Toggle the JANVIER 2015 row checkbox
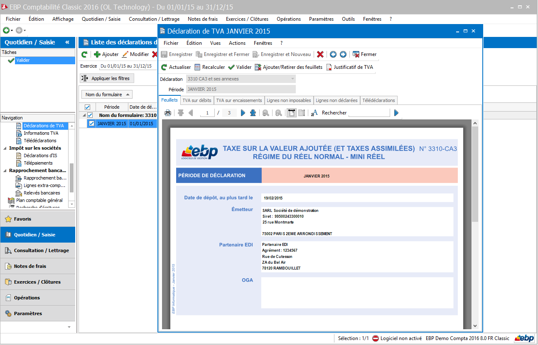Viewport: 538px width, 345px height. point(91,124)
